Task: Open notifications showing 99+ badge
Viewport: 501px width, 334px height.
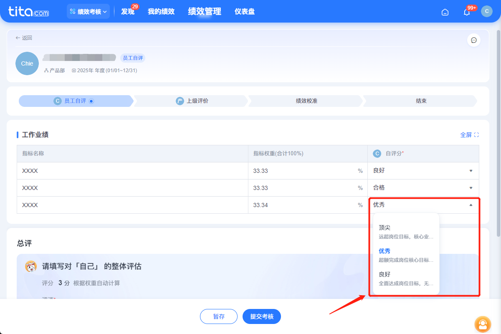Action: pos(466,12)
